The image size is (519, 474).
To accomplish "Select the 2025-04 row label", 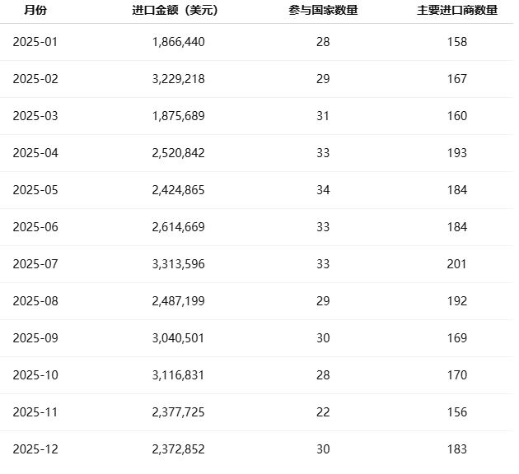I will pos(35,153).
